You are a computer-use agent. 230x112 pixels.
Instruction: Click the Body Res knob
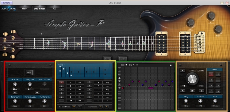[x=30, y=84]
